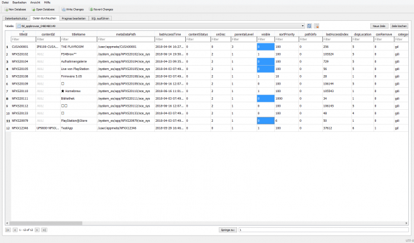Switch to the Datenbankstruktur tab
The height and width of the screenshot is (243, 414).
tap(16, 18)
